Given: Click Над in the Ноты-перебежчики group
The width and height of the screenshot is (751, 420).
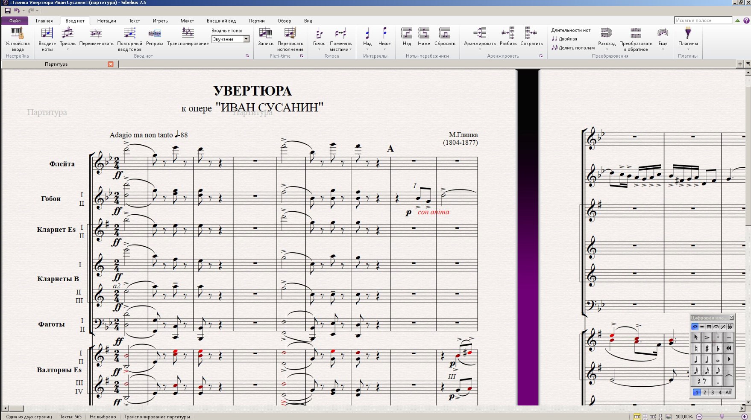Looking at the screenshot, I should coord(407,37).
